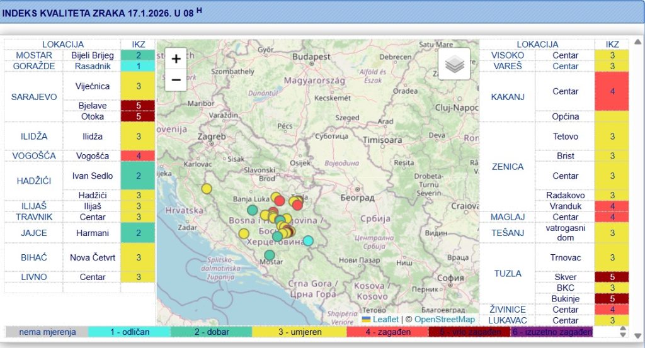The image size is (645, 348).
Task: Select the teal marker at Mostar
Action: 270,255
